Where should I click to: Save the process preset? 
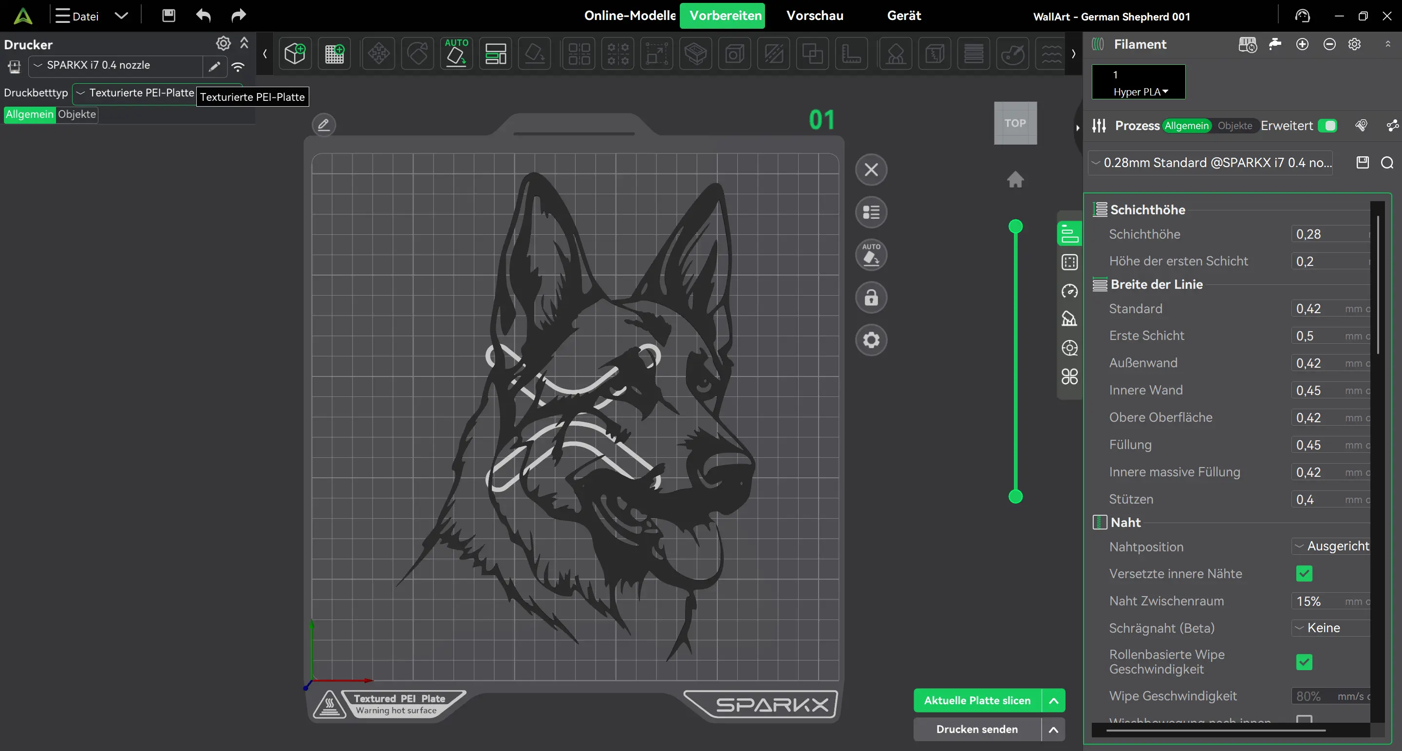[x=1362, y=162]
